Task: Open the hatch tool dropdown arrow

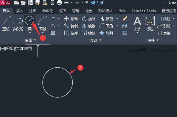Action: pyautogui.click(x=58, y=33)
